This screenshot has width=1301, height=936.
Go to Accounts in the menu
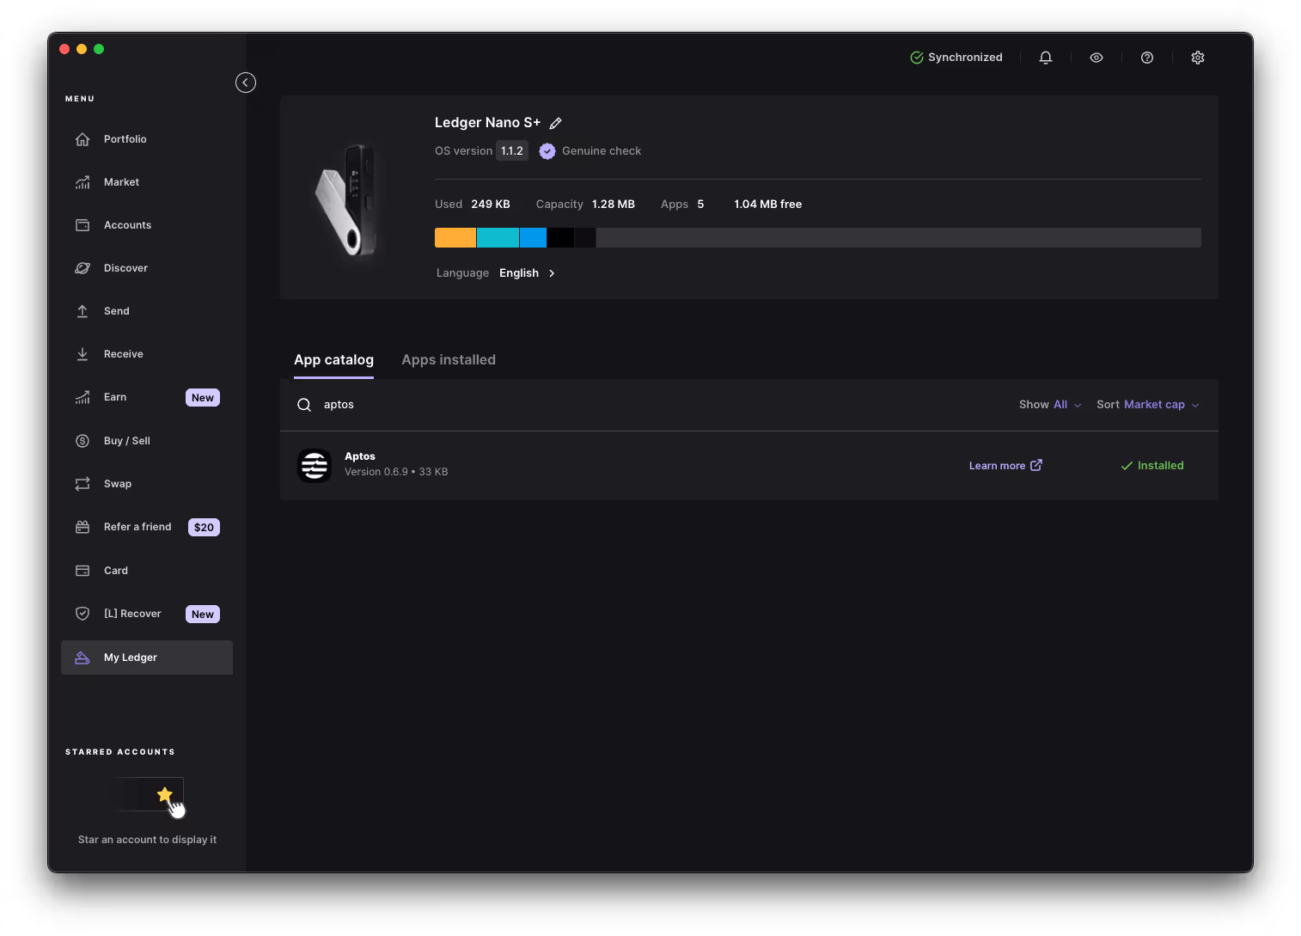(x=147, y=225)
